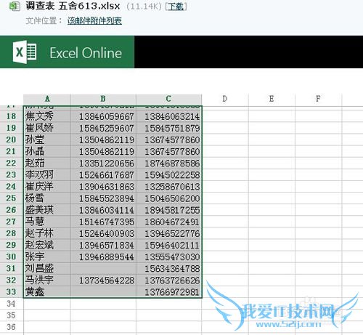Click cell with 15246400903
363x335 pixels.
[x=103, y=233]
